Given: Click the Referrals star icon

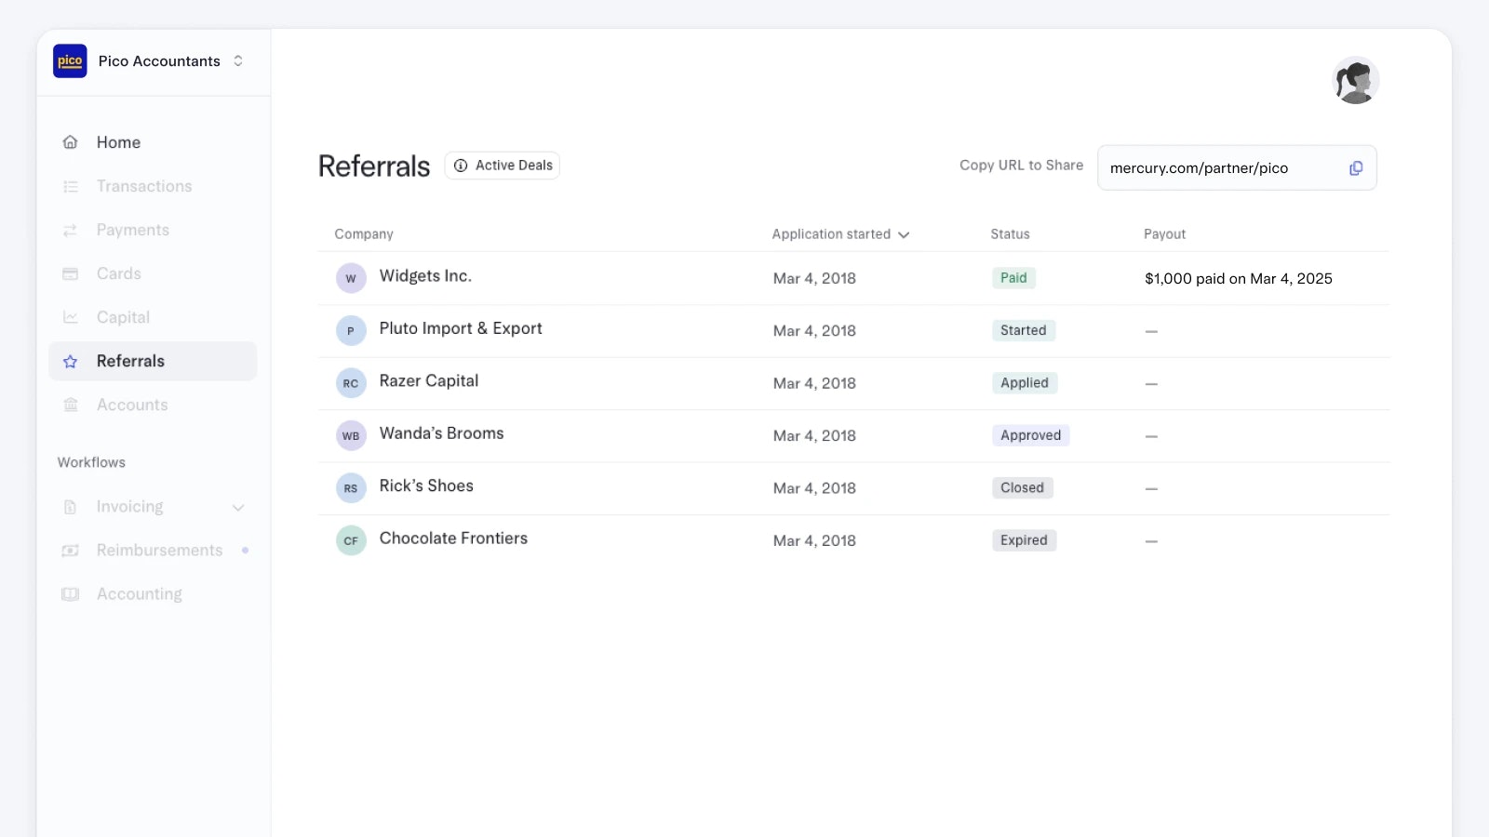Looking at the screenshot, I should (70, 361).
